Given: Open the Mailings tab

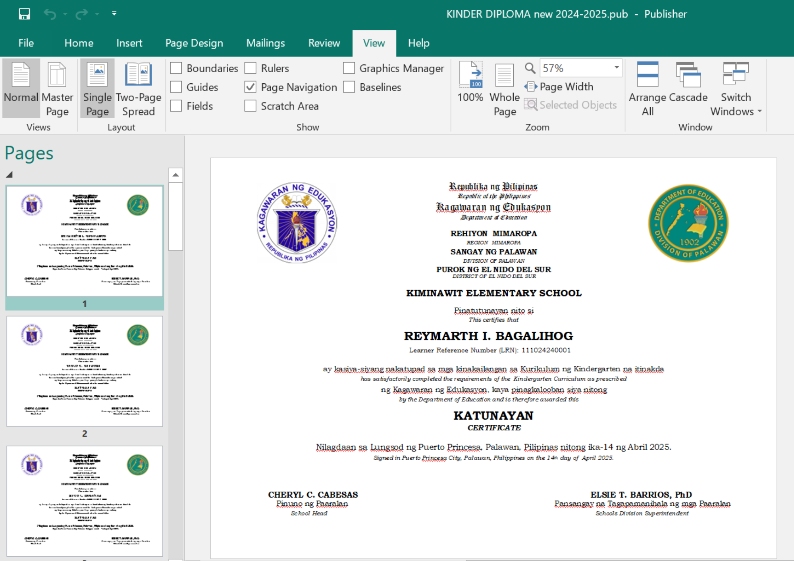Looking at the screenshot, I should (266, 43).
